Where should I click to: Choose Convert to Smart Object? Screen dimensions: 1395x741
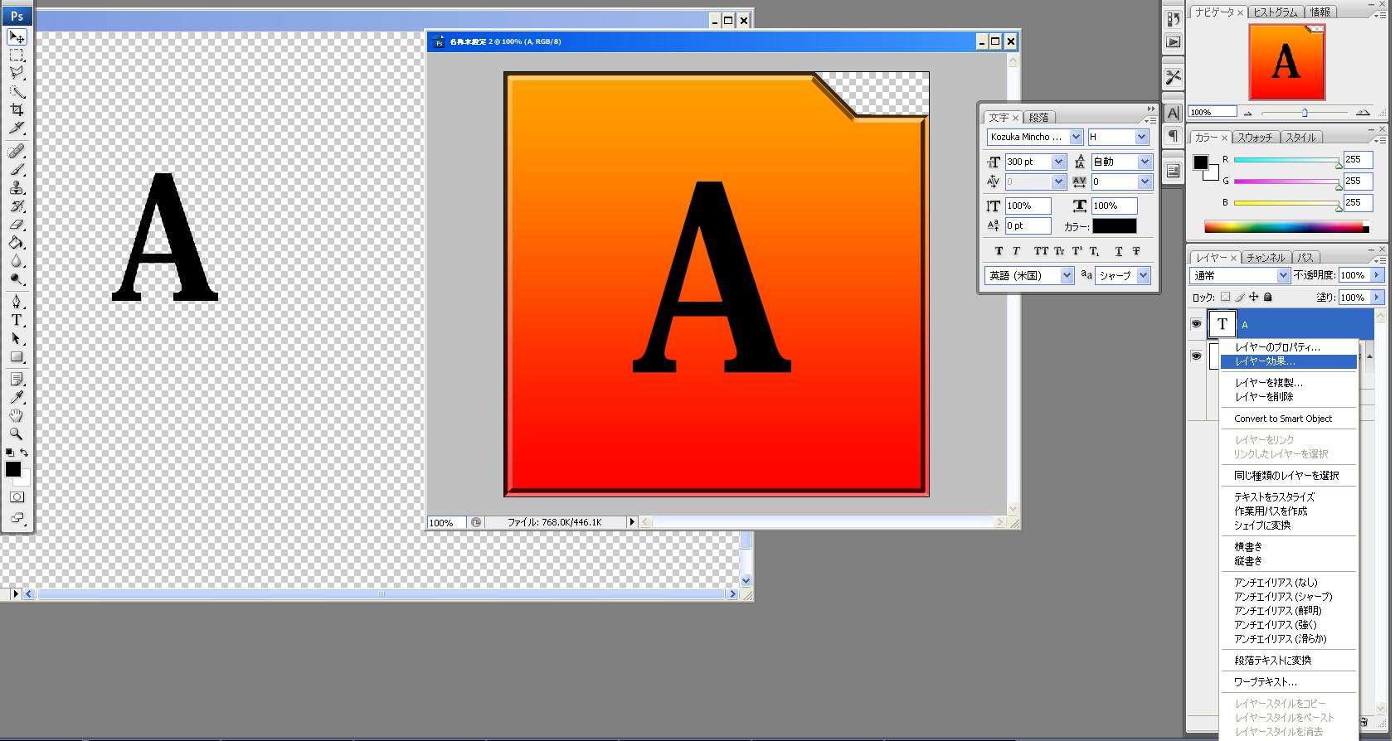(x=1288, y=419)
